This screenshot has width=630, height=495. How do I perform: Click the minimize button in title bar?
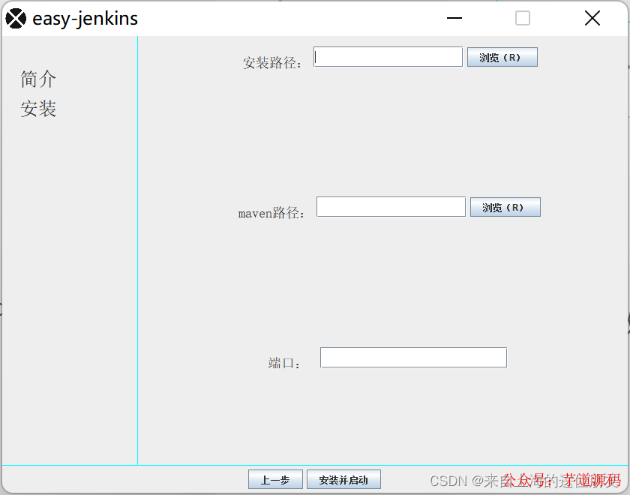(x=454, y=18)
